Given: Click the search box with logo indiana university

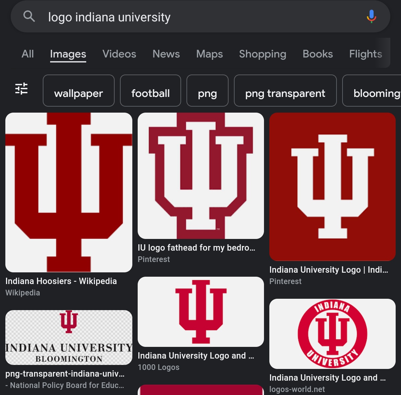Looking at the screenshot, I should coord(200,16).
